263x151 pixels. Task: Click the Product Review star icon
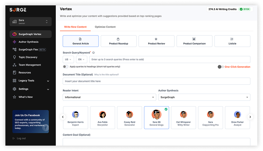(x=156, y=39)
